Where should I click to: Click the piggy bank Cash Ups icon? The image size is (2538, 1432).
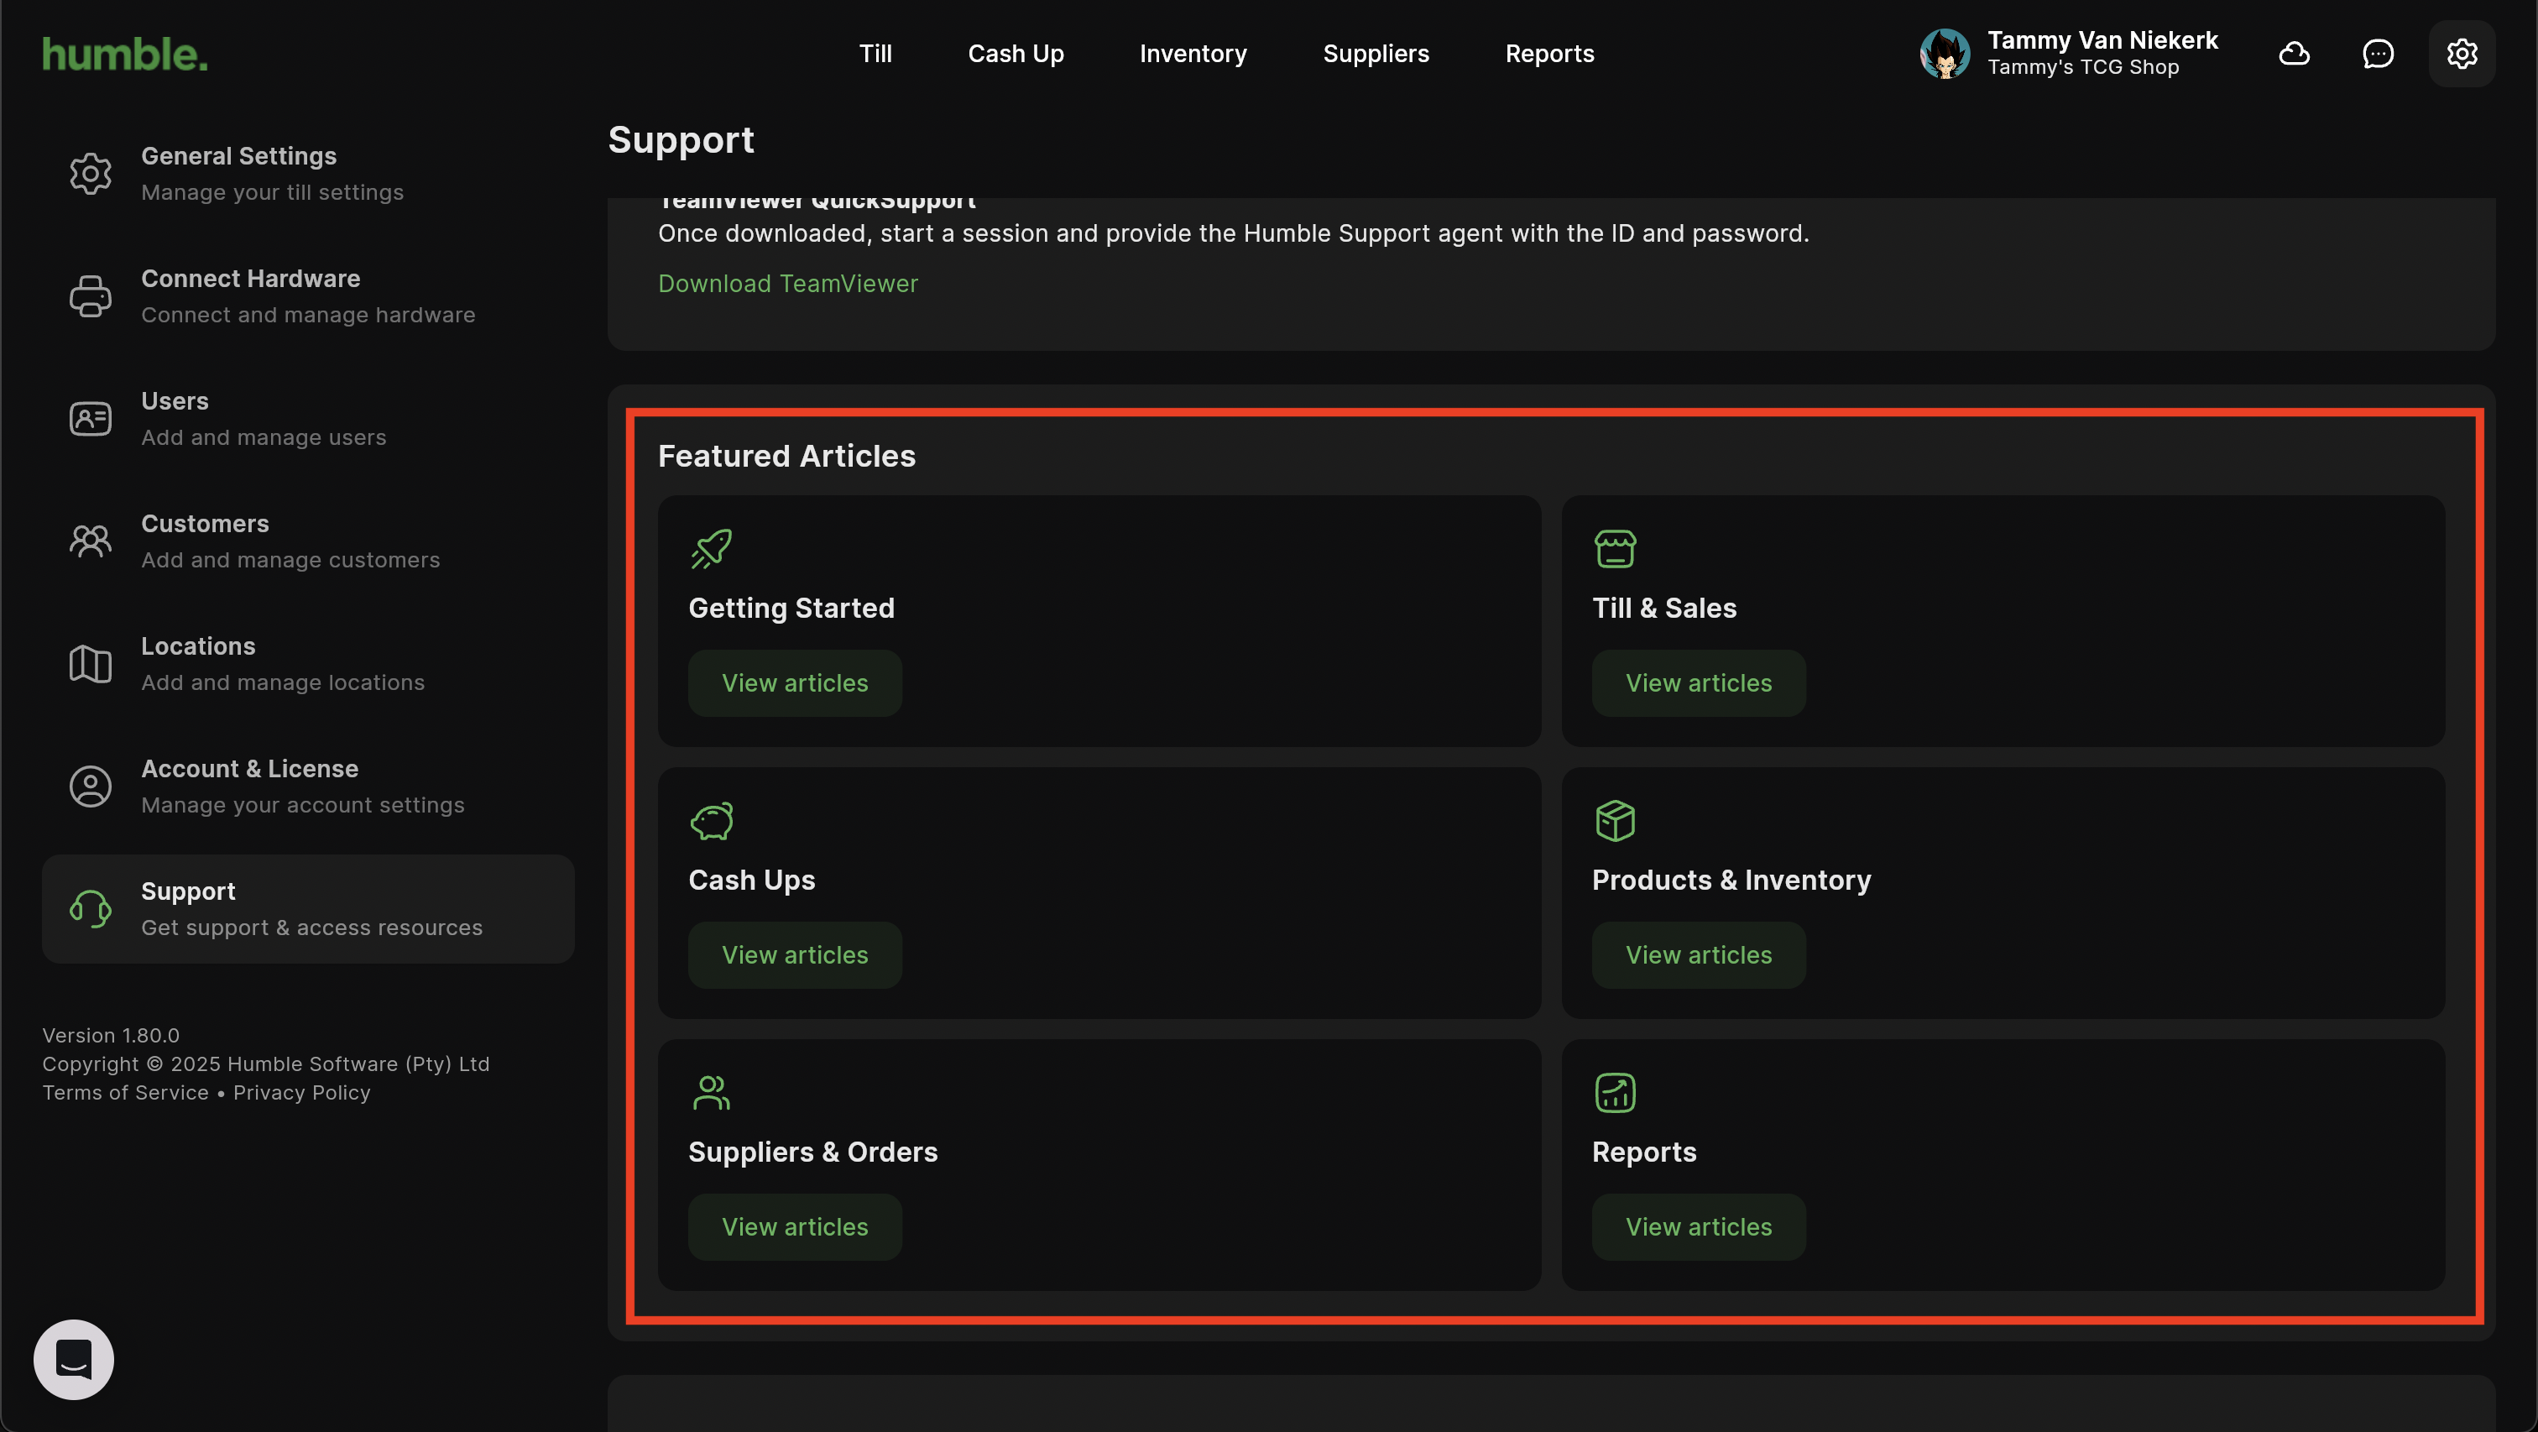(712, 821)
